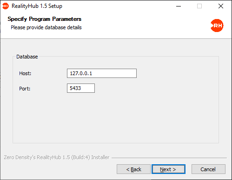This screenshot has height=180, width=232.
Task: Click the disabled maximize window button
Action: (x=199, y=6)
